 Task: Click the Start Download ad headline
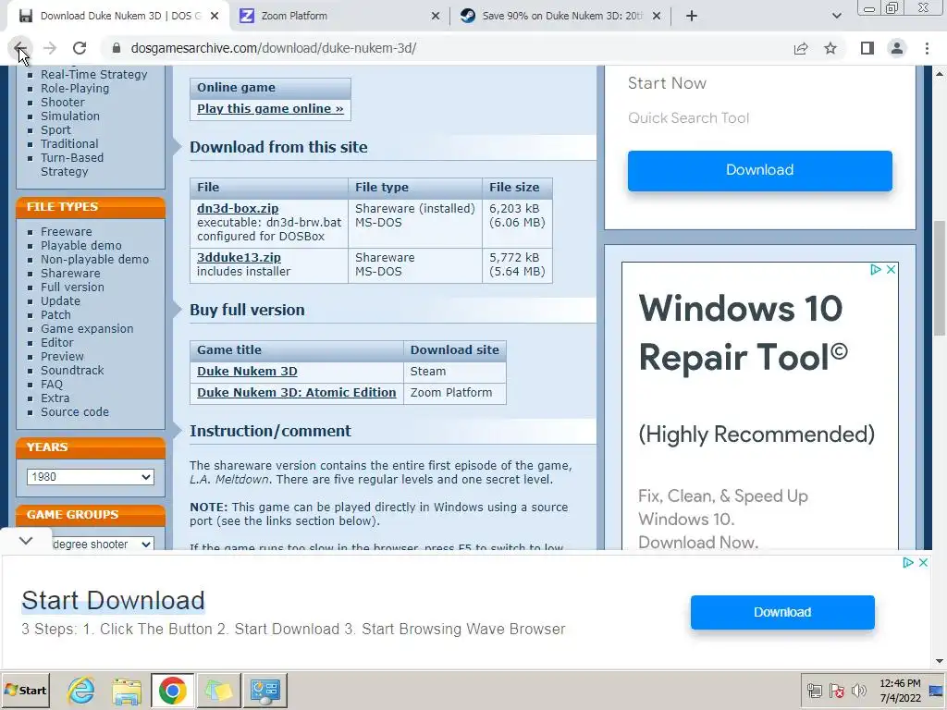(113, 601)
